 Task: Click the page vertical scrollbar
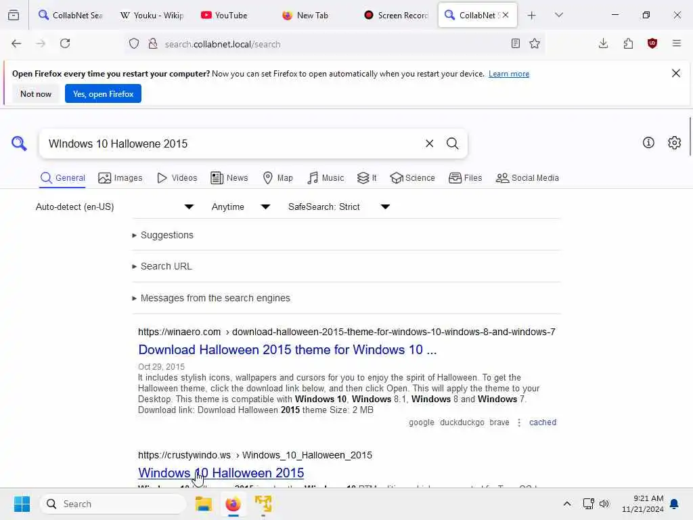coord(690,137)
